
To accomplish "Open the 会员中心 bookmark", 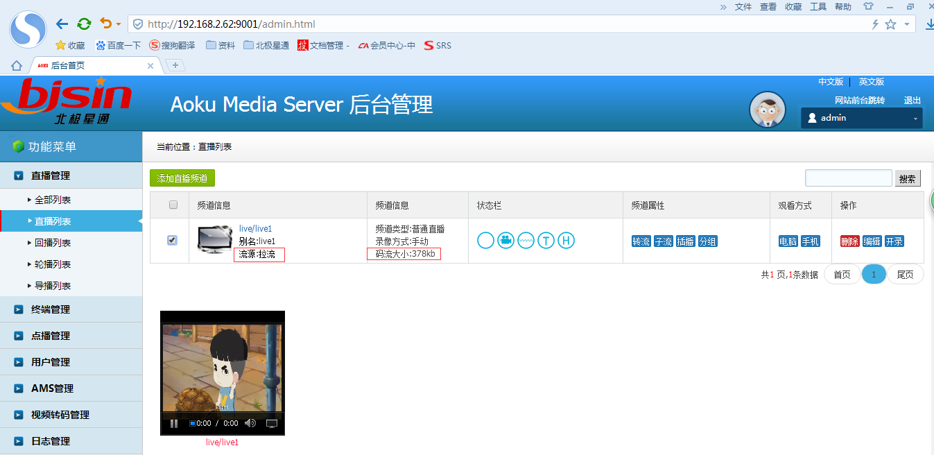I will [x=387, y=46].
